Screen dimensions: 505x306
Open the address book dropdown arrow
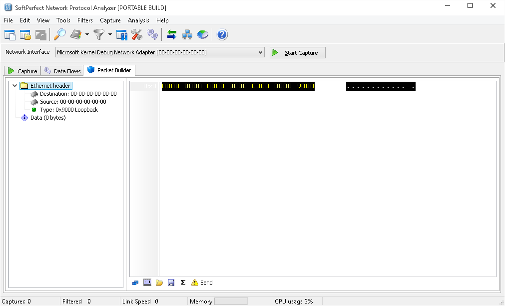coord(87,35)
